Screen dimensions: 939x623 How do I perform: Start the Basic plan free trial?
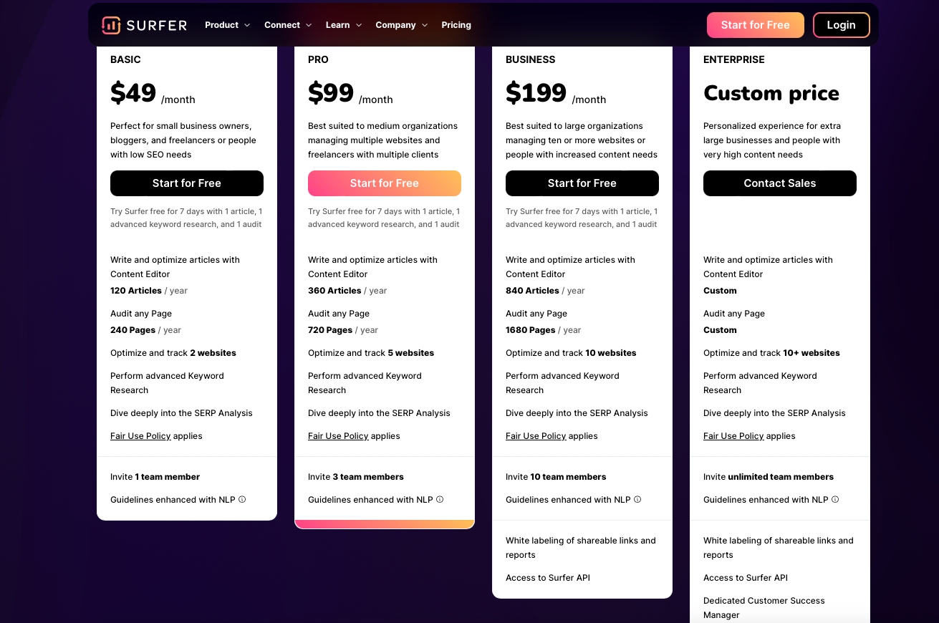click(187, 183)
